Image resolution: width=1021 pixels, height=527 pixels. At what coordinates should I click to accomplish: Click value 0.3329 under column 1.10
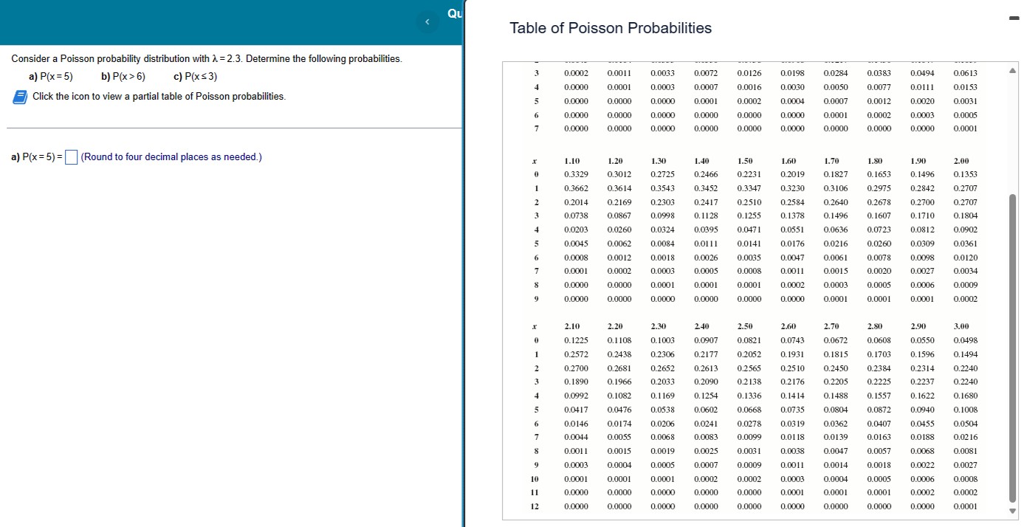click(x=577, y=174)
